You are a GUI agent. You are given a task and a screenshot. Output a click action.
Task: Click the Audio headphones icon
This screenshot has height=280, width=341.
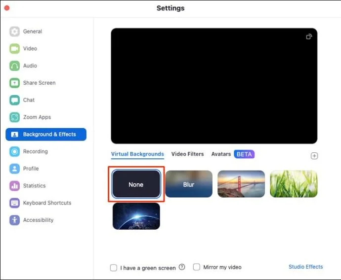tap(14, 66)
